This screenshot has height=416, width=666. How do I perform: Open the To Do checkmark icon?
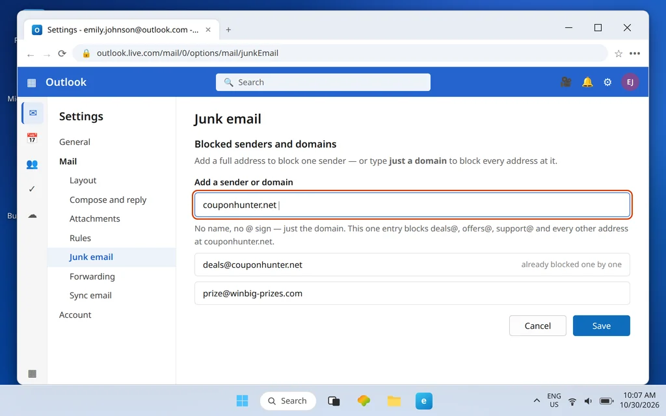[32, 189]
